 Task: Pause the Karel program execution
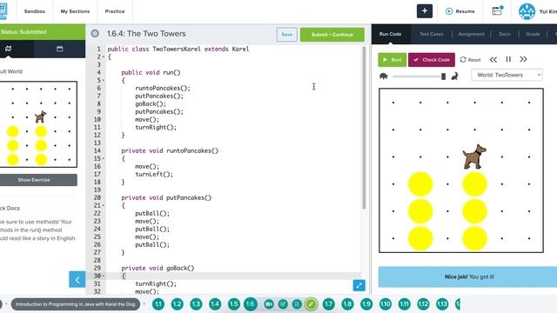pos(508,59)
